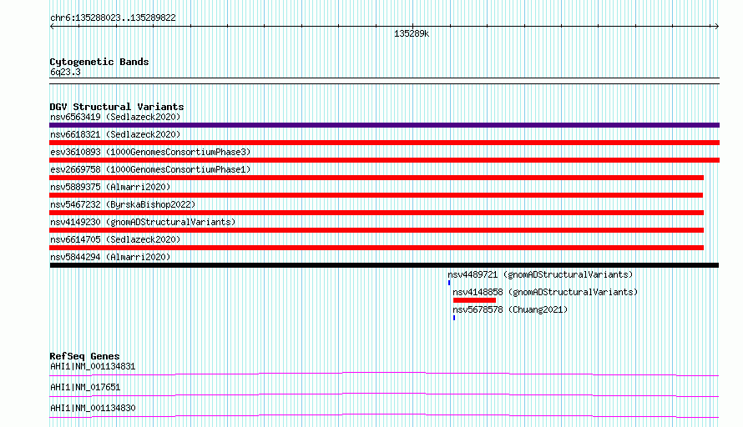The height and width of the screenshot is (427, 743).
Task: Click the black nsv5844294 variant bar
Action: tap(384, 265)
